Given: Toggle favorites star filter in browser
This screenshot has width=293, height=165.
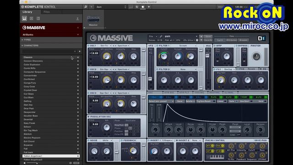Looking at the screenshot, I should coord(80,51).
